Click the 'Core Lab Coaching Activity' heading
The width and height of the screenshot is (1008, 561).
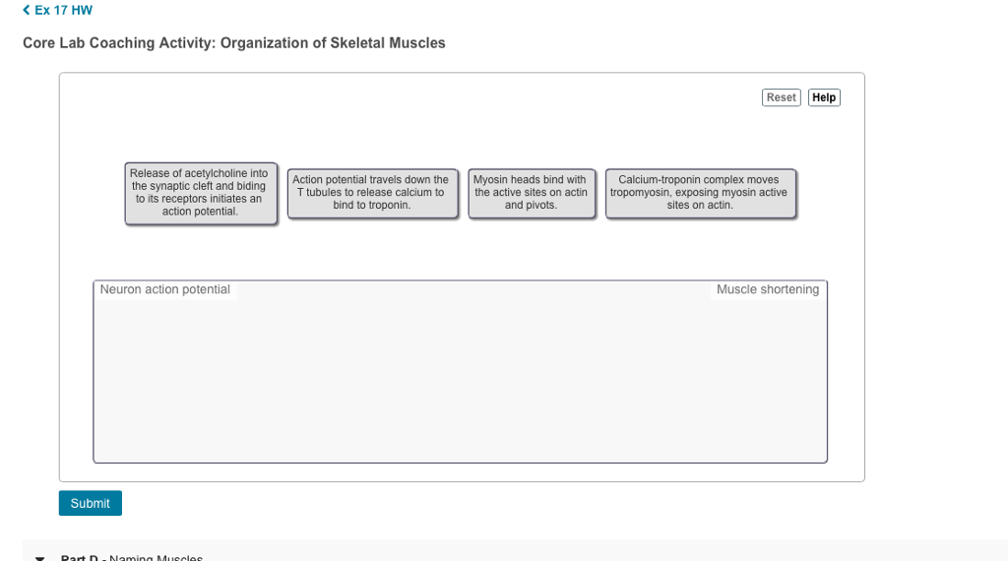tap(118, 43)
